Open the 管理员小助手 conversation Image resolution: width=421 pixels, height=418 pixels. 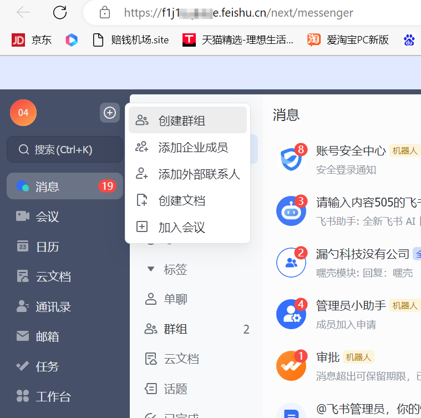346,314
